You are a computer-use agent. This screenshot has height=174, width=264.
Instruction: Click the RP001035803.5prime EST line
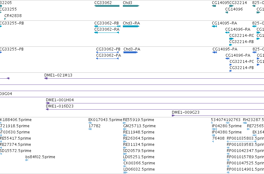242,141
